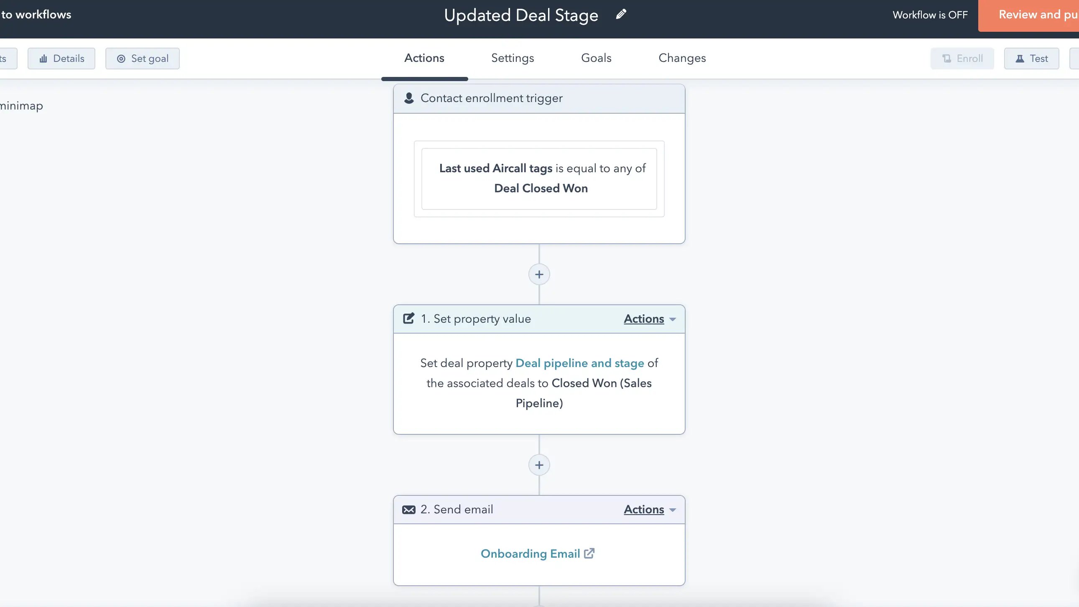Click the Test icon button
This screenshot has height=607, width=1079.
point(1032,58)
